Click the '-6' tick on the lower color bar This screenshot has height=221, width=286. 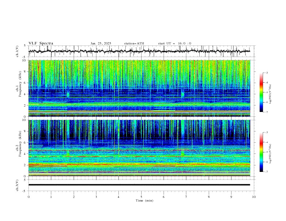click(266, 162)
